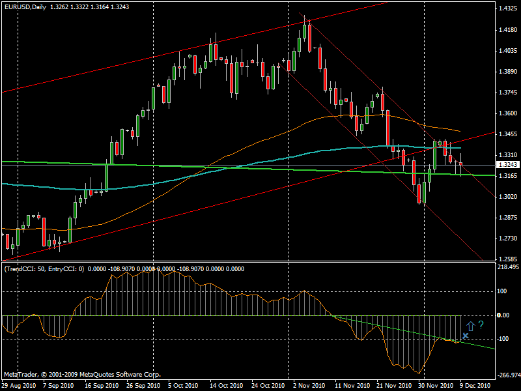Click the 218.495 indicator scale value
Viewport: 521px width, 391px height.
click(508, 267)
